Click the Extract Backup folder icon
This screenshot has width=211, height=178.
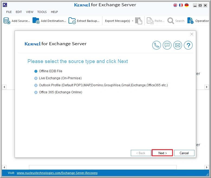click(x=72, y=21)
